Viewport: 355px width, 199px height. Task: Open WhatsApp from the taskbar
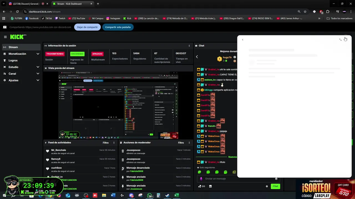pyautogui.click(x=150, y=195)
